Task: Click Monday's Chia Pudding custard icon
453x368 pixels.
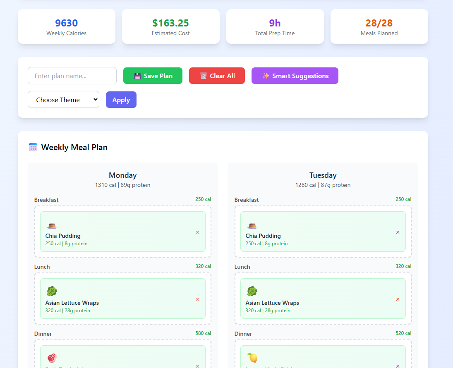Action: pos(52,226)
